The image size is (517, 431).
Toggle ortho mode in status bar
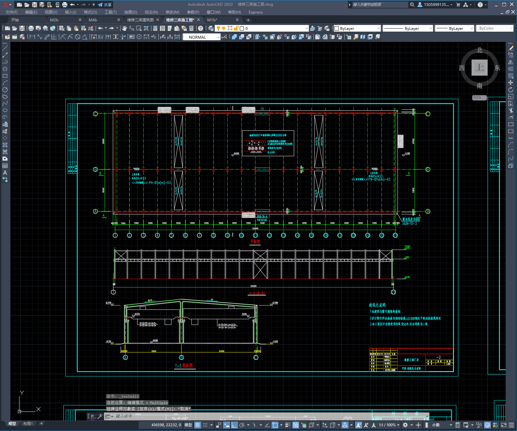234,425
